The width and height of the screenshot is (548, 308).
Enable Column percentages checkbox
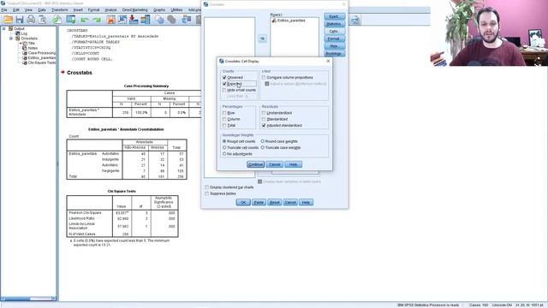[224, 119]
